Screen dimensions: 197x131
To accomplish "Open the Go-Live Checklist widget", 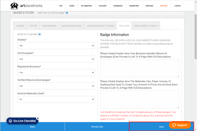I will pos(22,121).
